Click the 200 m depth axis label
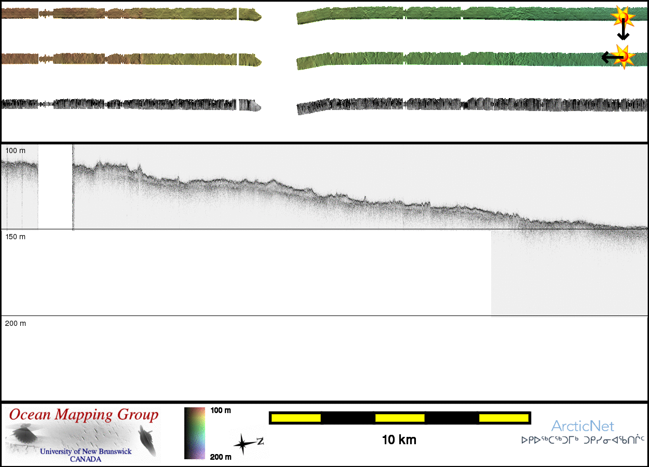Image resolution: width=649 pixels, height=467 pixels. [15, 323]
